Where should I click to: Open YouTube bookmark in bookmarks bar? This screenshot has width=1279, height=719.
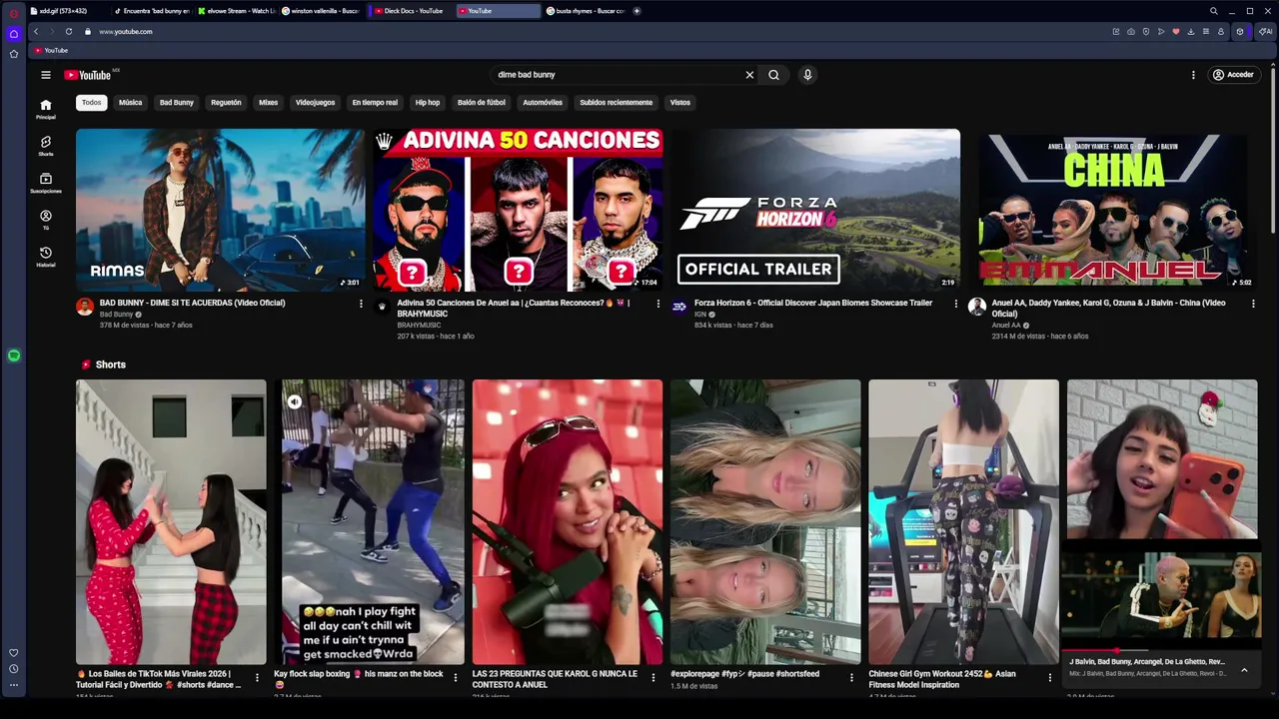(51, 50)
